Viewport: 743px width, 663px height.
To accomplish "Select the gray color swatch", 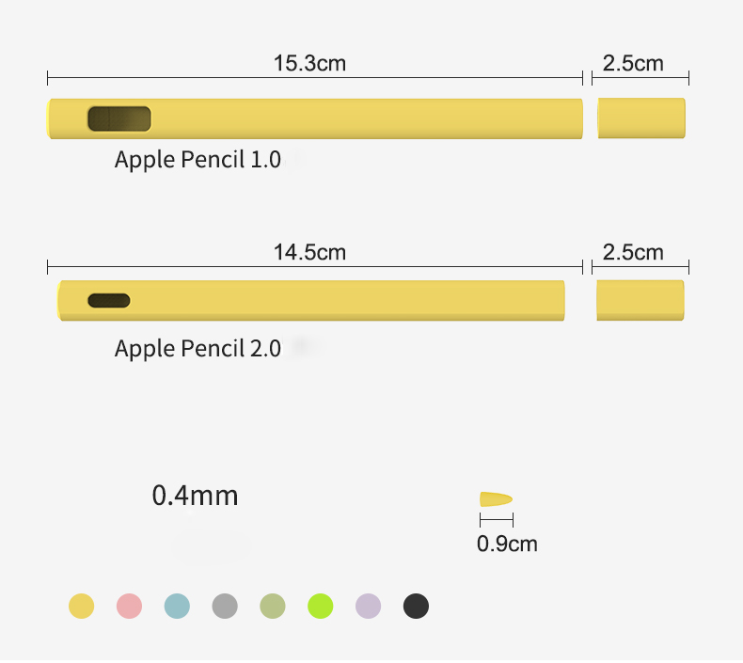I will 225,606.
